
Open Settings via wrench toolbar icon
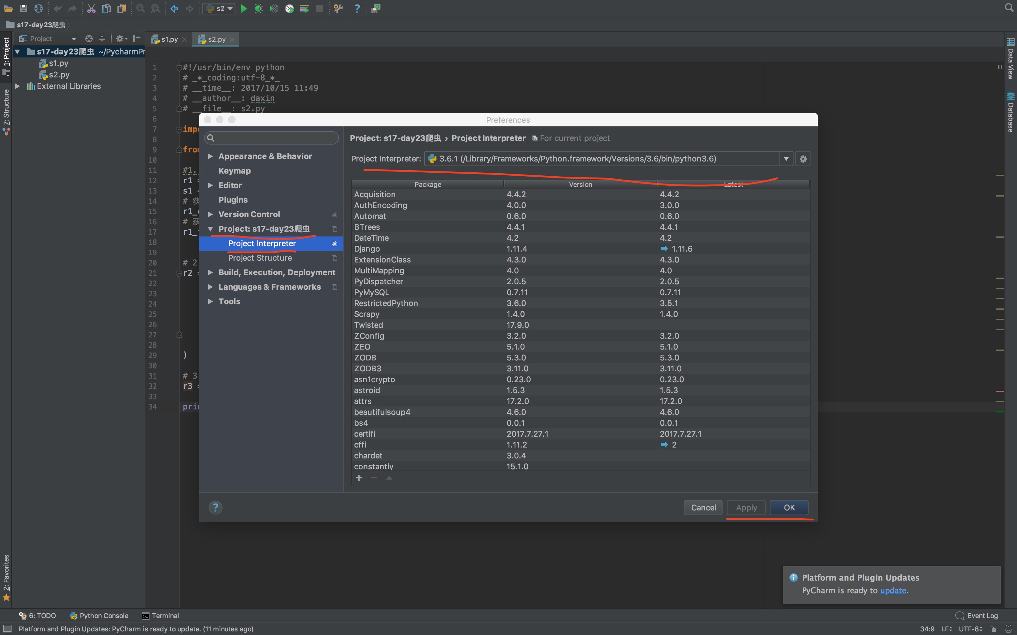tap(338, 8)
